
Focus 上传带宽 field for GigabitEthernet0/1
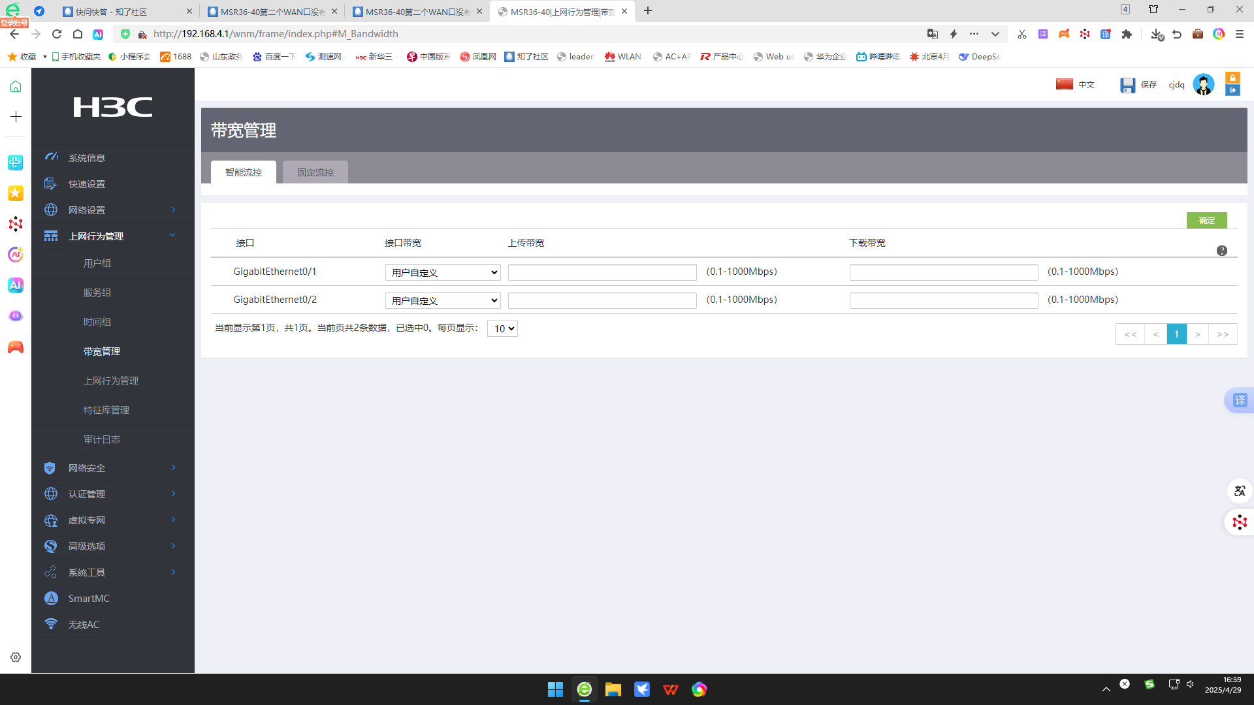[x=602, y=272]
